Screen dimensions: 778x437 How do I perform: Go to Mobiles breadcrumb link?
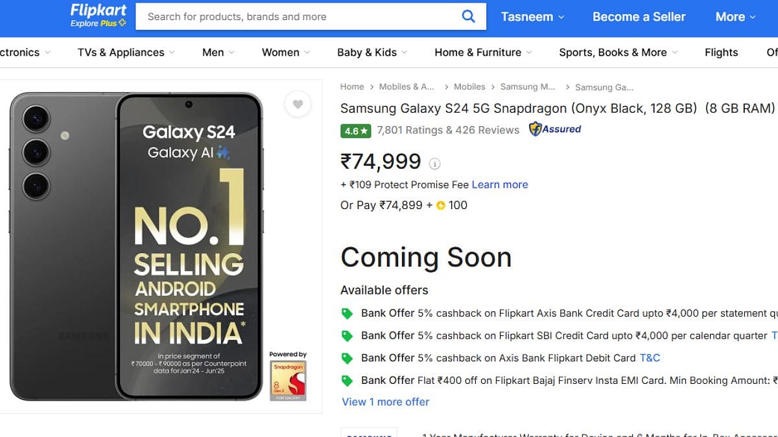click(469, 87)
